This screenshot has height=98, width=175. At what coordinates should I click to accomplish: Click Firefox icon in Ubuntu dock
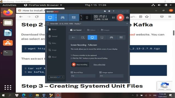[x=8, y=13]
